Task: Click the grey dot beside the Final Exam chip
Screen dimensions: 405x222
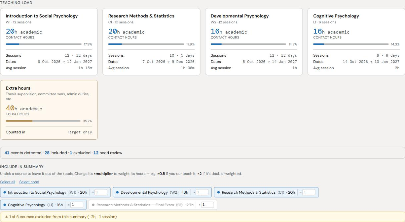Action: 93,205
